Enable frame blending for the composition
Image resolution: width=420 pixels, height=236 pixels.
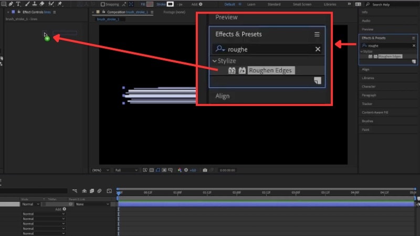[x=91, y=191]
